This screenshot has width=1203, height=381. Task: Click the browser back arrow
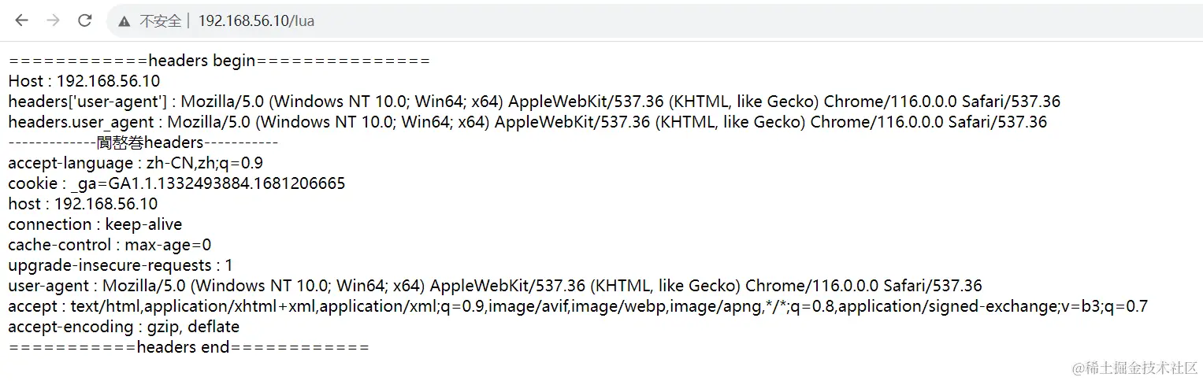tap(21, 20)
